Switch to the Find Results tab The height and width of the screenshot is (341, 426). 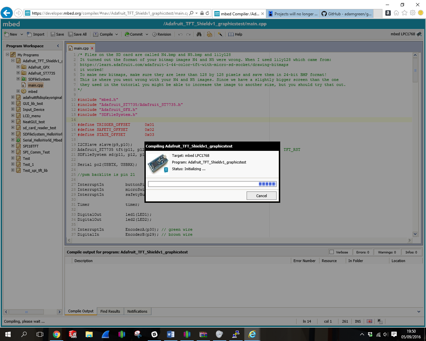pyautogui.click(x=110, y=311)
